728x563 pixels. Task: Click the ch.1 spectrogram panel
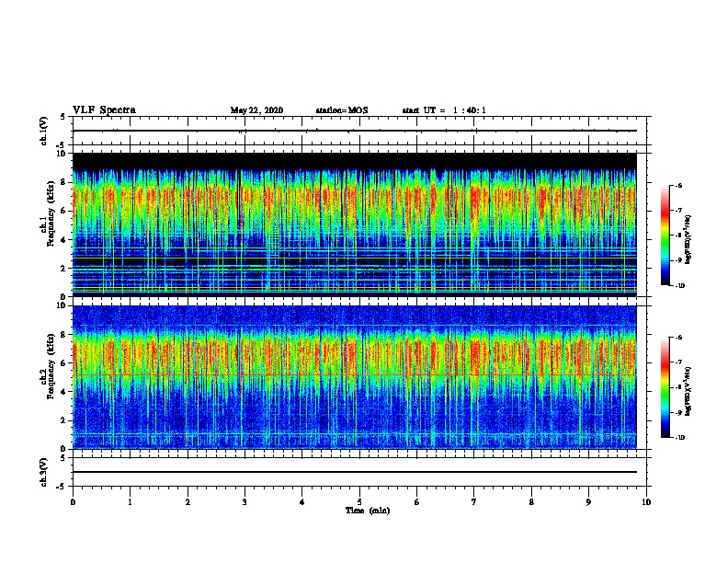(x=355, y=224)
